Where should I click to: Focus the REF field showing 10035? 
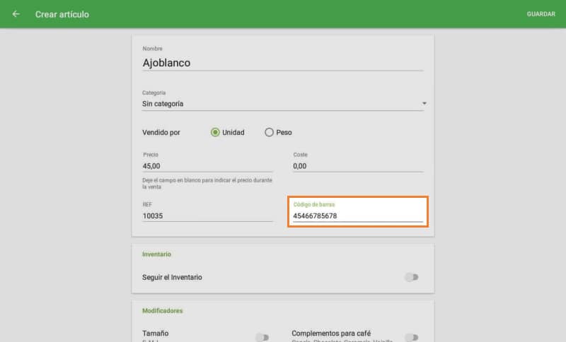pyautogui.click(x=207, y=216)
